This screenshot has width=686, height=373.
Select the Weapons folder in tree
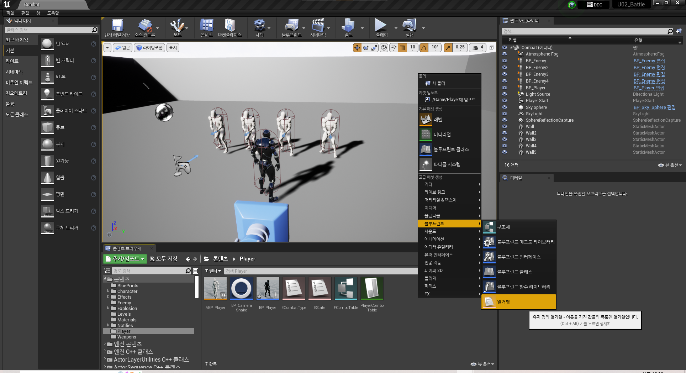click(127, 337)
